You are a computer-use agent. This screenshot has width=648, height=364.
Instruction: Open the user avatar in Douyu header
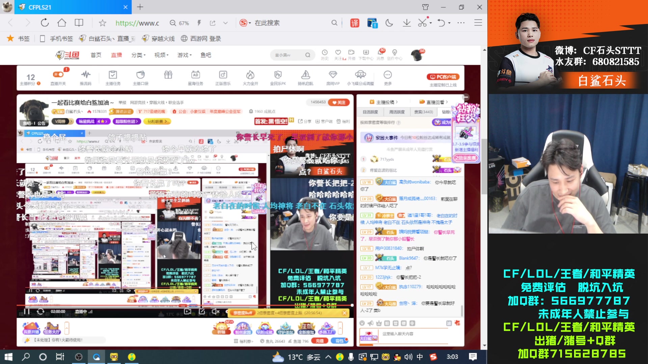coord(417,55)
